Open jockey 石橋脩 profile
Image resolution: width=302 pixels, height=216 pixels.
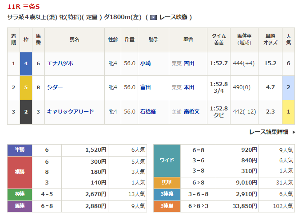click(148, 111)
